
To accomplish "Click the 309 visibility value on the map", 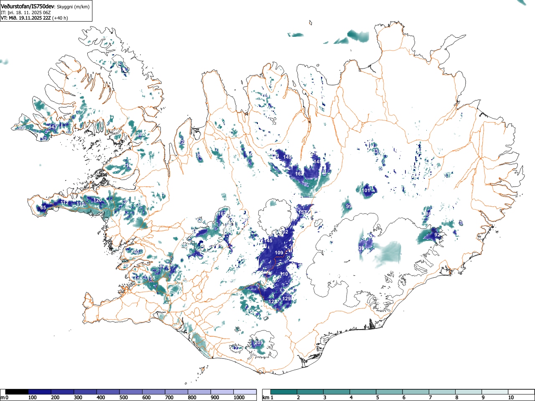I will pyautogui.click(x=21, y=128).
